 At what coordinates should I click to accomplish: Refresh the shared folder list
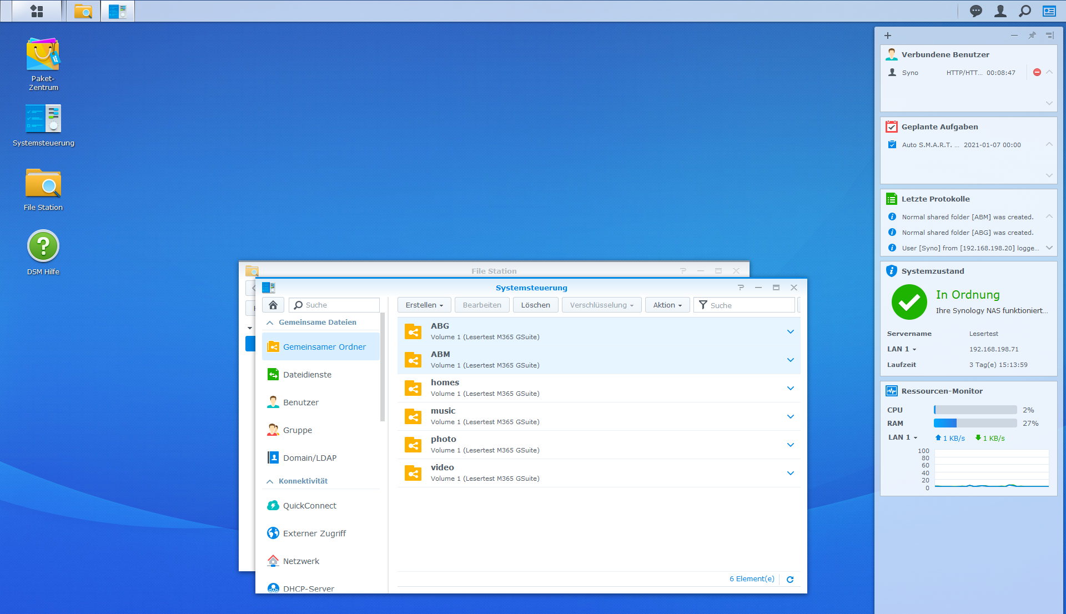point(790,579)
